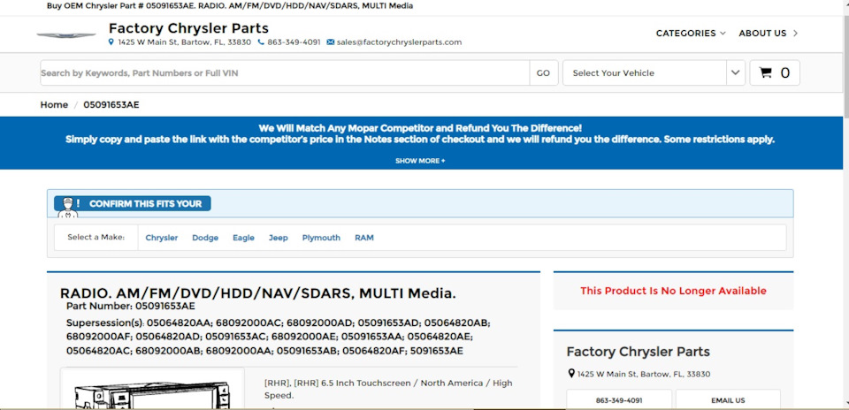This screenshot has height=410, width=849.
Task: Click the Select a Make: label
Action: coord(96,238)
